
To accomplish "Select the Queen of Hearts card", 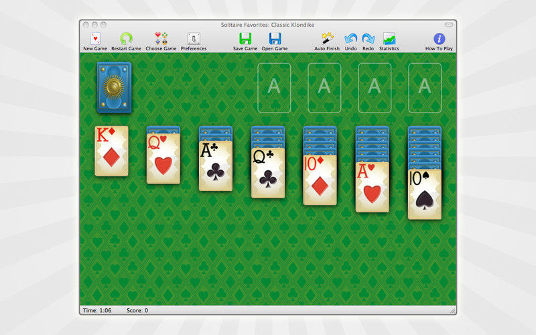I will (x=163, y=159).
